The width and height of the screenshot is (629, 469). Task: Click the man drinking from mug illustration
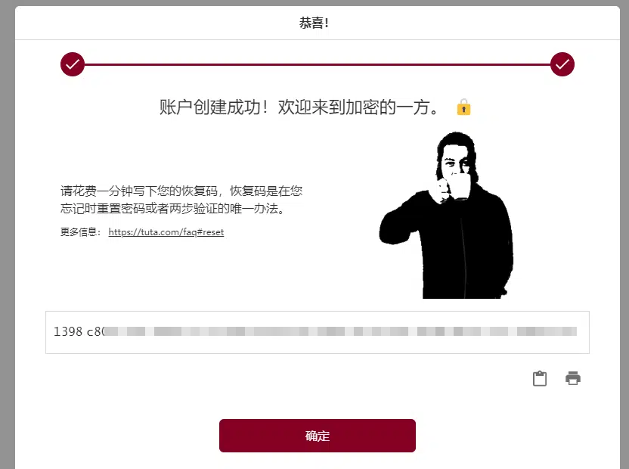[447, 216]
